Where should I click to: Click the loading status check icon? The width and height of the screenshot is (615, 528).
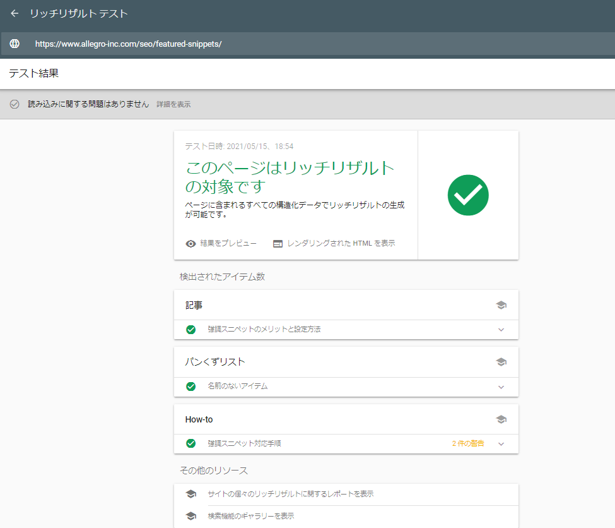click(15, 104)
